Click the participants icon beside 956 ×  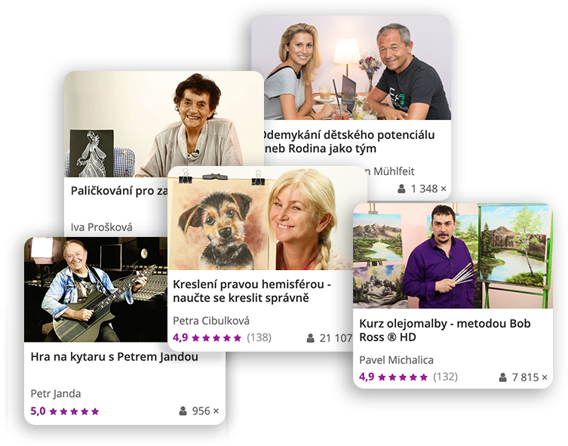click(x=183, y=411)
